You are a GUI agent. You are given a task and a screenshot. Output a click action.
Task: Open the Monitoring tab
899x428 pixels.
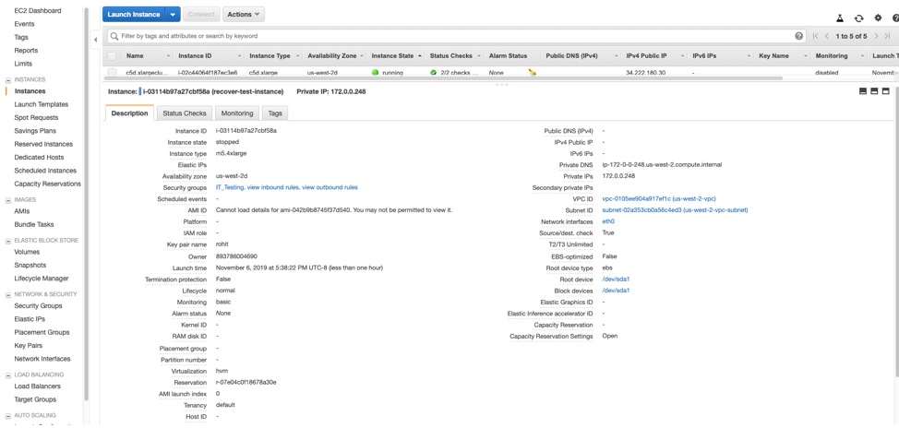tap(237, 113)
